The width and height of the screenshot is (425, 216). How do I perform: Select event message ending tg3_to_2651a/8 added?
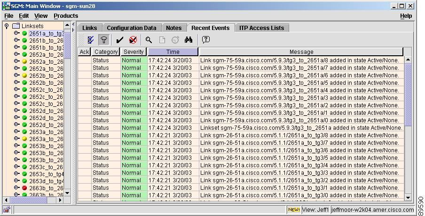(299, 60)
